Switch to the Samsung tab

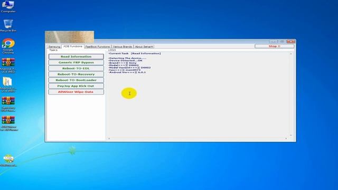54,46
